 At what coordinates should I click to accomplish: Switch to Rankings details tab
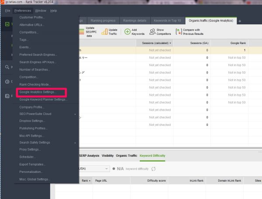[x=134, y=20]
